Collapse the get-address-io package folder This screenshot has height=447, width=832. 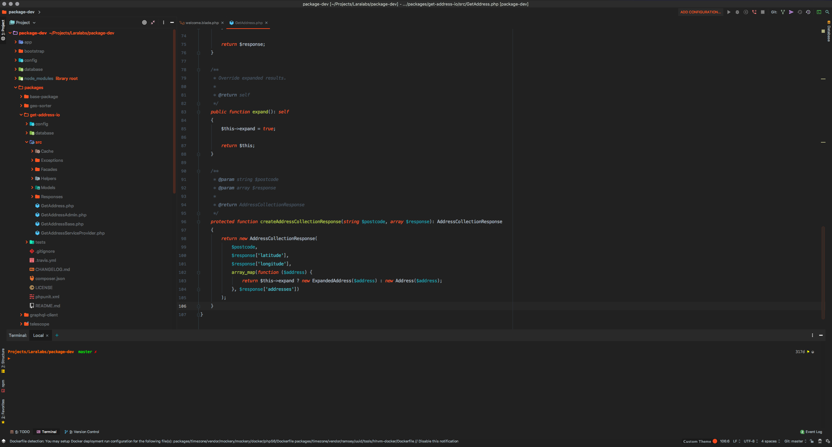point(21,115)
